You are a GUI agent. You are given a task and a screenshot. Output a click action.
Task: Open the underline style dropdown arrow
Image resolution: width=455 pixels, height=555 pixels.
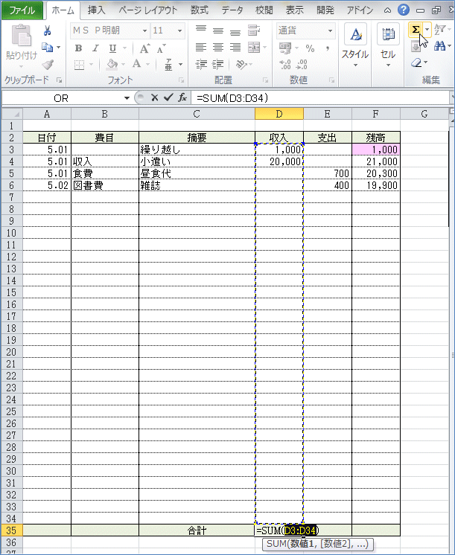(124, 48)
